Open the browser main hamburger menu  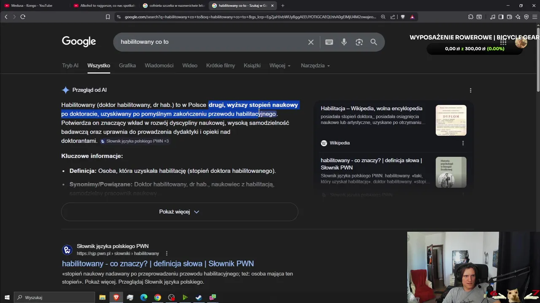535,17
